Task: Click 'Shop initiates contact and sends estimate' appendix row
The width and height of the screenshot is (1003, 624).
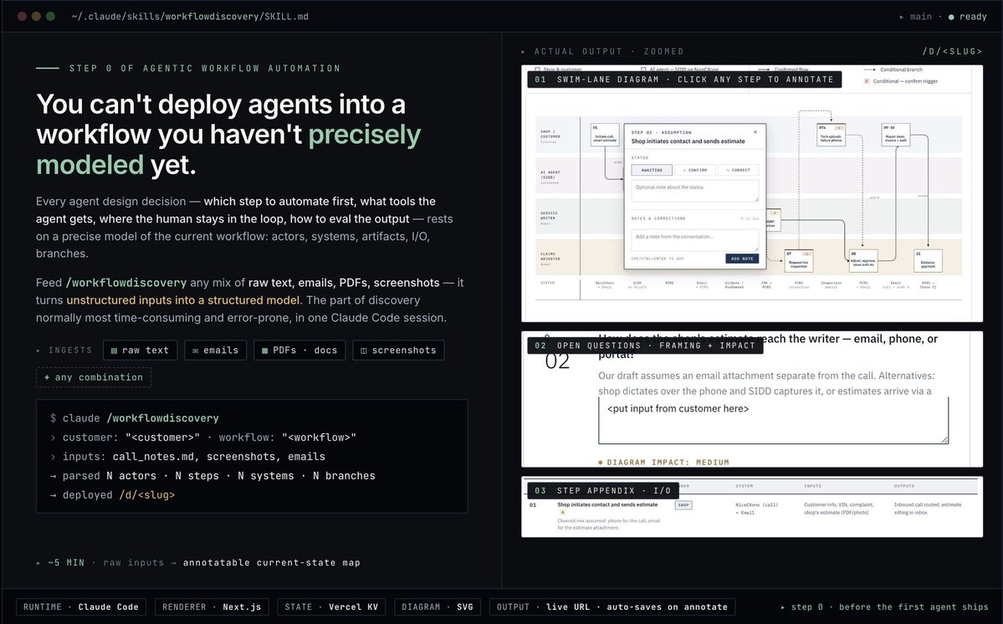Action: click(x=751, y=515)
